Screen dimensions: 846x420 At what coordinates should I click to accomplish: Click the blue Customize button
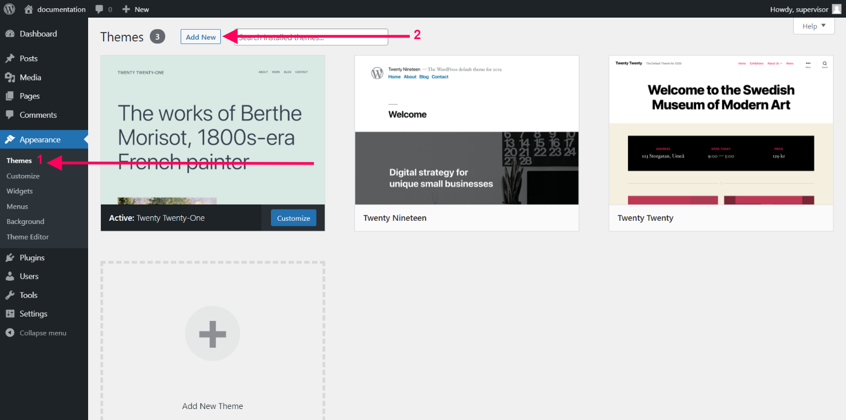pos(294,218)
